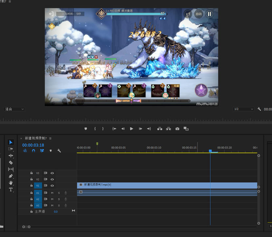Target the A1 track
Viewport: 272px width, 237px height.
pyautogui.click(x=38, y=193)
